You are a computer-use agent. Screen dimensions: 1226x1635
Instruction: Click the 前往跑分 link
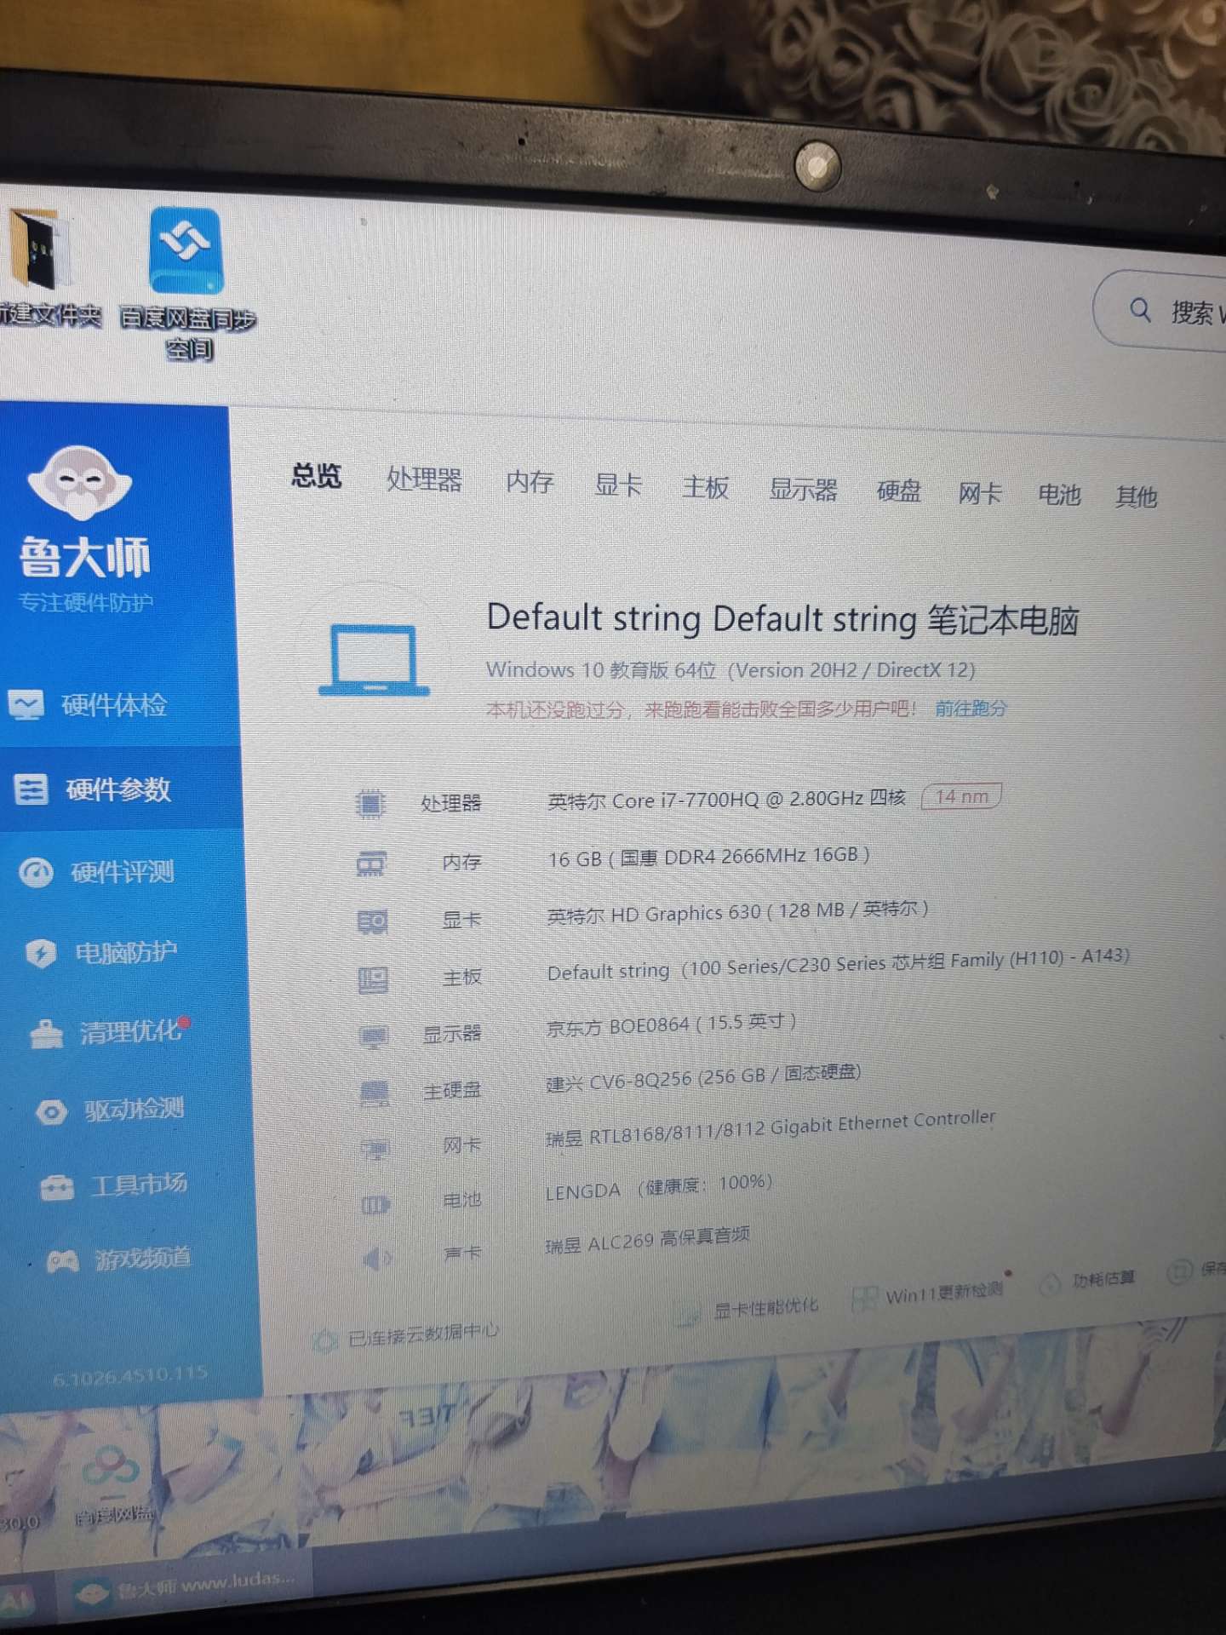tap(970, 708)
